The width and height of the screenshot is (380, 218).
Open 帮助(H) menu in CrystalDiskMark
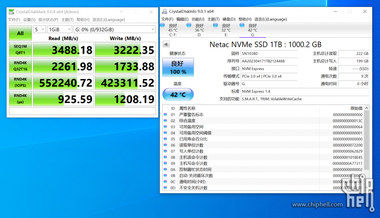83,20
